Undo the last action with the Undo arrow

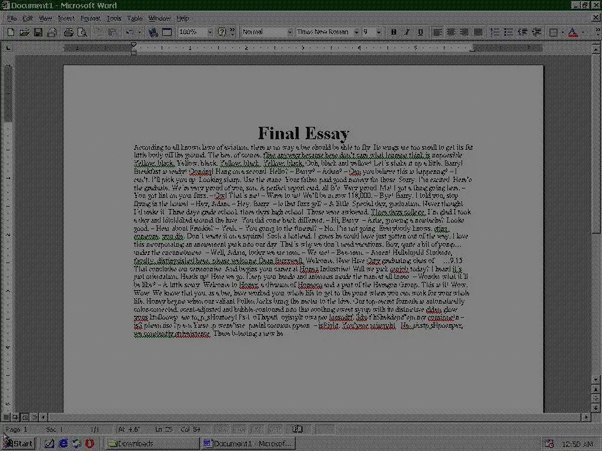click(x=130, y=32)
